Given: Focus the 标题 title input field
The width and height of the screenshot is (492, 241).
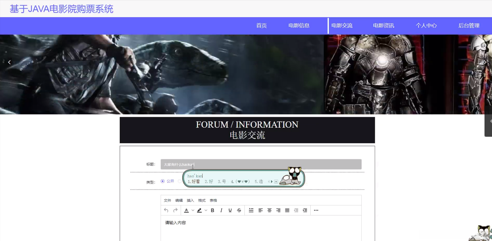Looking at the screenshot, I should [261, 164].
